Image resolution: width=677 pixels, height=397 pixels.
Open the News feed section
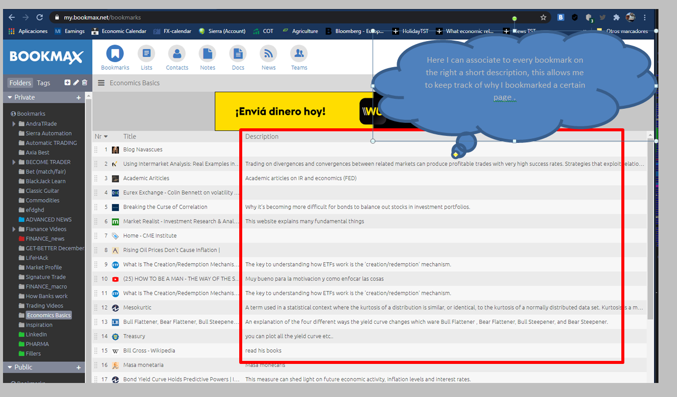268,53
